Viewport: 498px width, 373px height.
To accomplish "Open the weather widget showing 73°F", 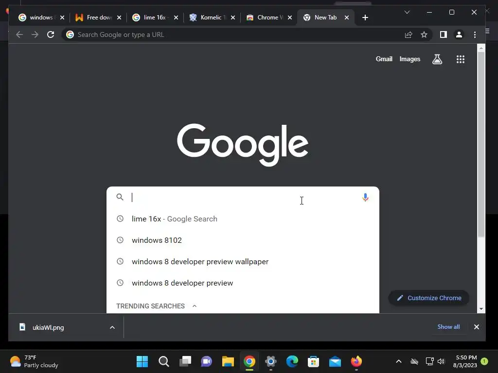I will coord(34,361).
